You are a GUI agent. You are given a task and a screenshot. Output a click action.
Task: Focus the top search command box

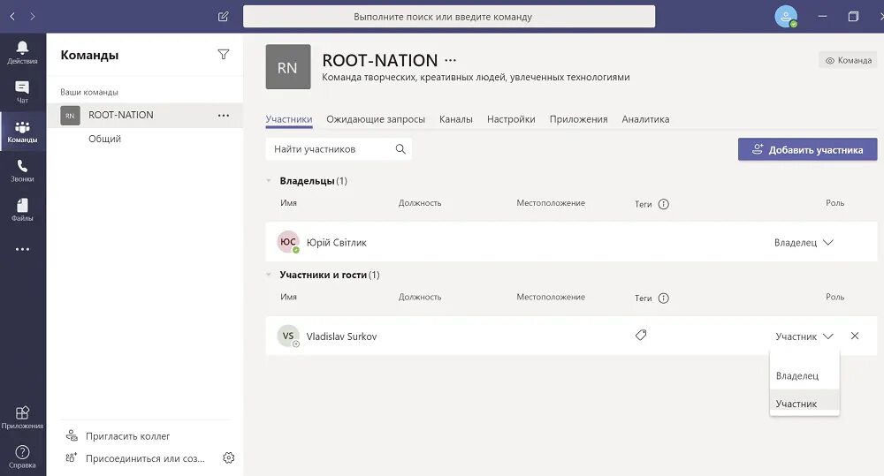click(x=449, y=16)
